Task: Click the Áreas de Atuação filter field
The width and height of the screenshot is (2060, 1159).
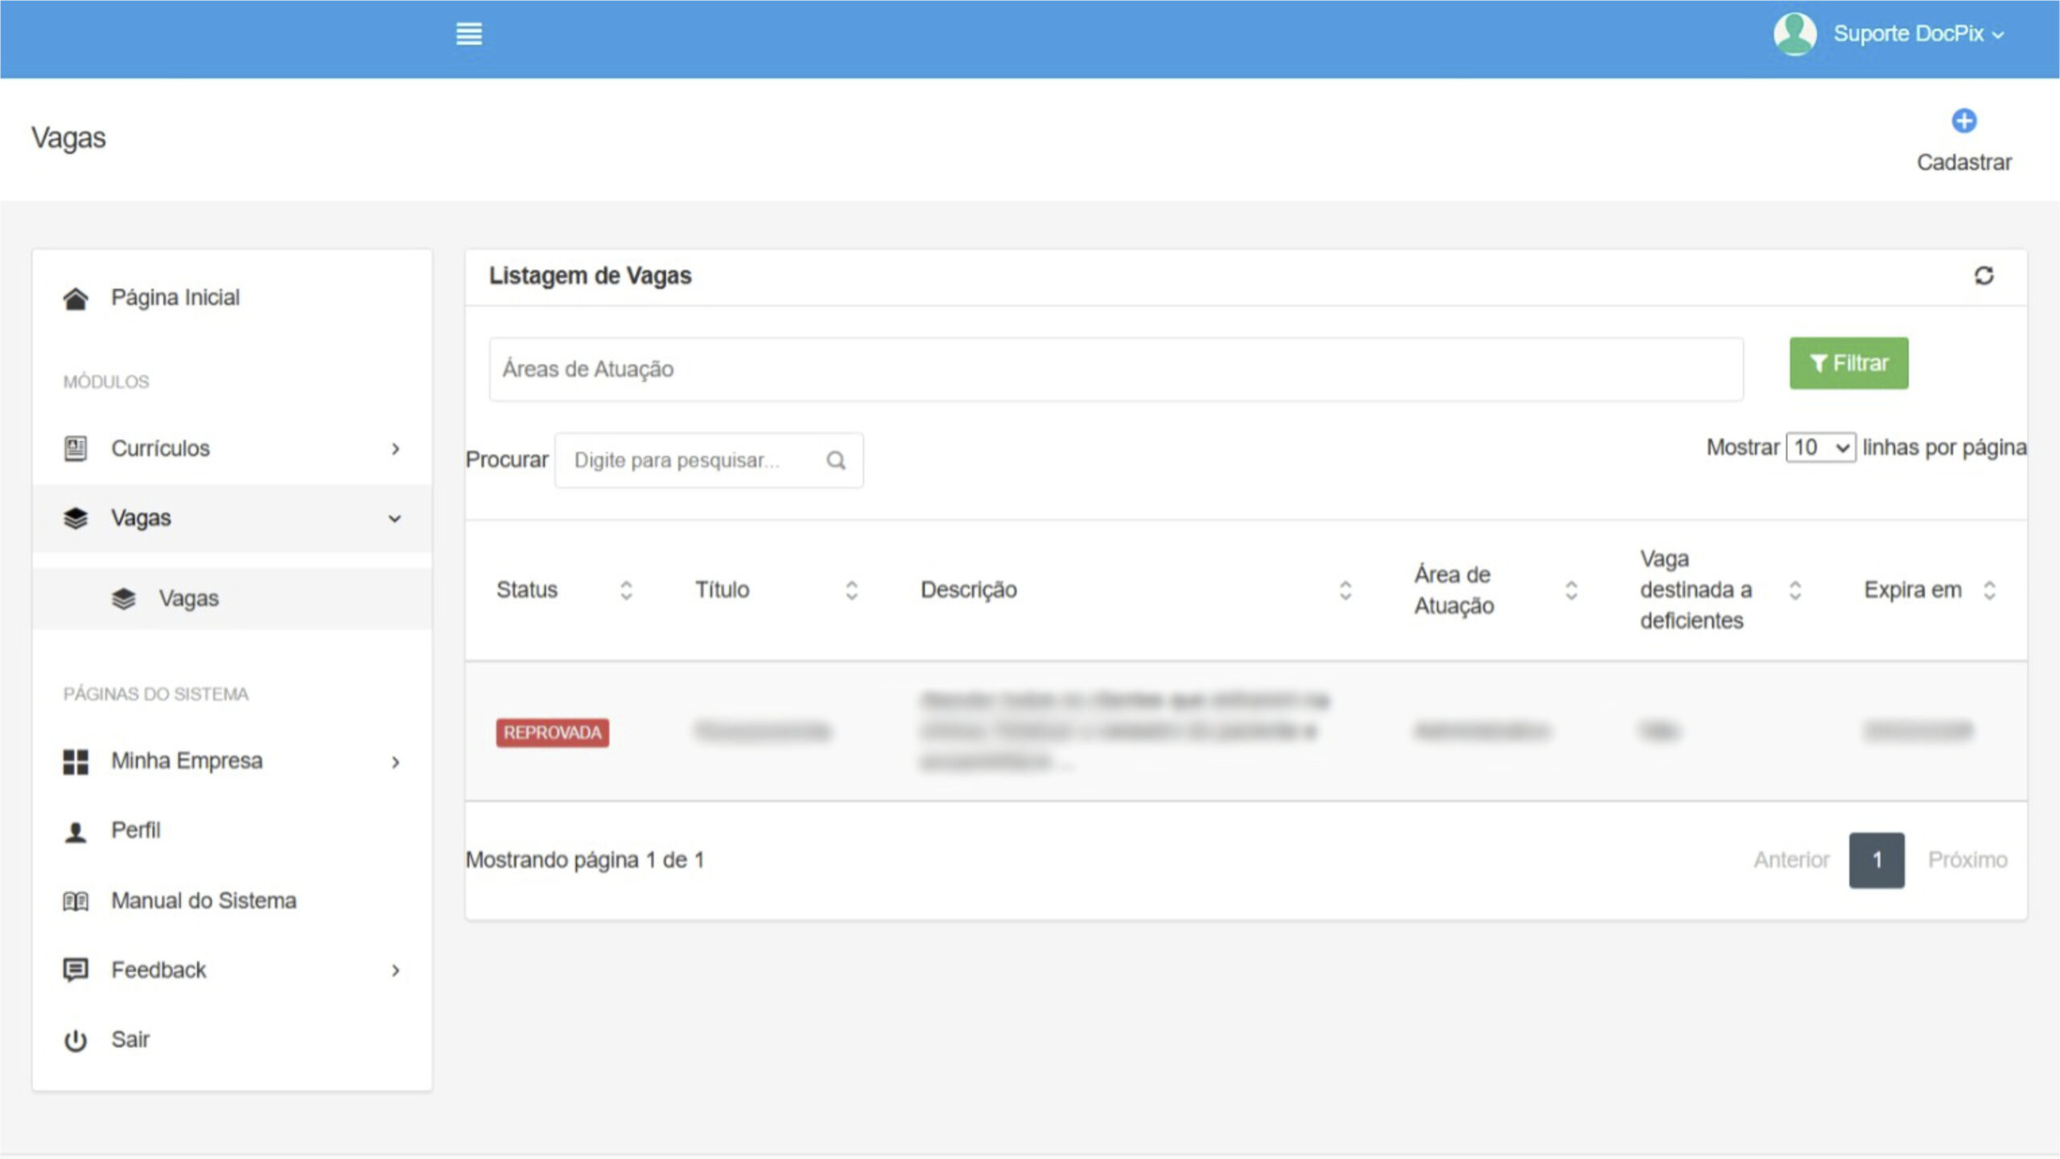Action: tap(1115, 369)
